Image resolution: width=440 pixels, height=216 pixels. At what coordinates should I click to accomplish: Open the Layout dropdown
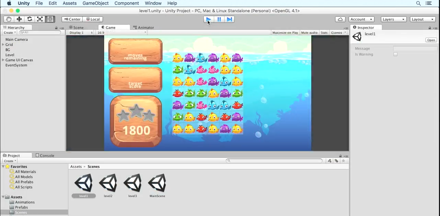pos(423,19)
